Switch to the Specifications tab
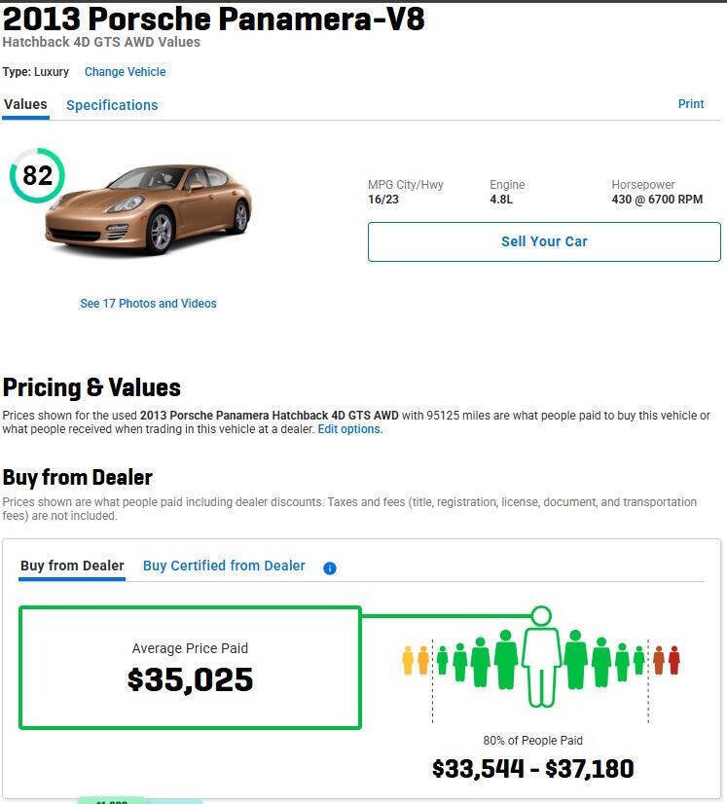The image size is (727, 804). click(112, 105)
